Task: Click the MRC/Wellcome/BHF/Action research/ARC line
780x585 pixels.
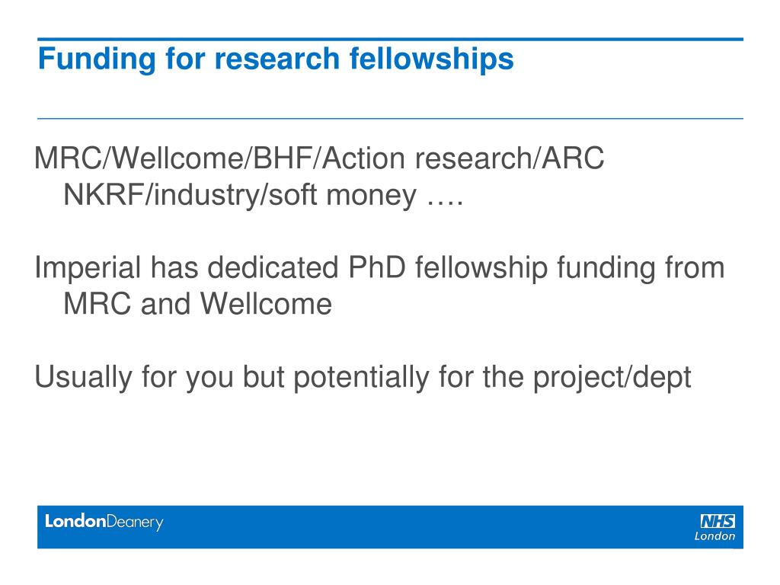Action: point(319,158)
